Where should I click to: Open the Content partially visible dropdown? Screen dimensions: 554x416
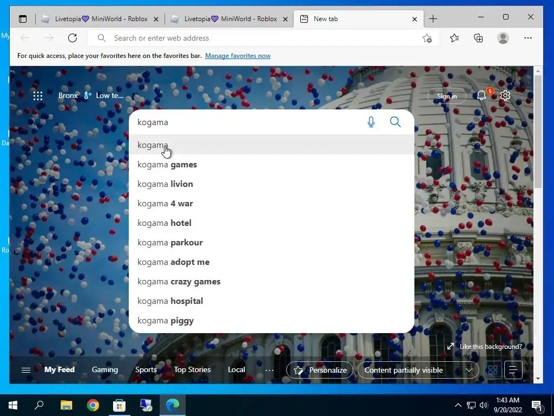418,370
